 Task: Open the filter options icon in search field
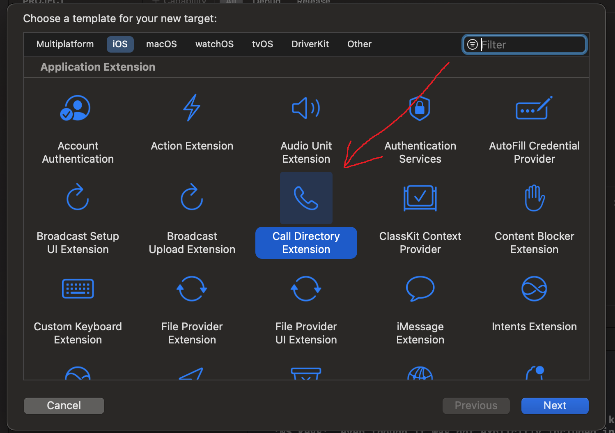click(473, 44)
